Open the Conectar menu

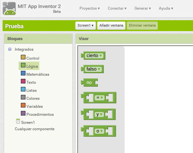tap(117, 8)
